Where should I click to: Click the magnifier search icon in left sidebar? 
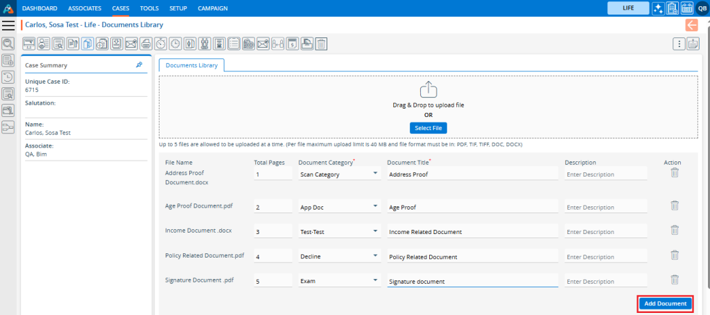coord(8,44)
